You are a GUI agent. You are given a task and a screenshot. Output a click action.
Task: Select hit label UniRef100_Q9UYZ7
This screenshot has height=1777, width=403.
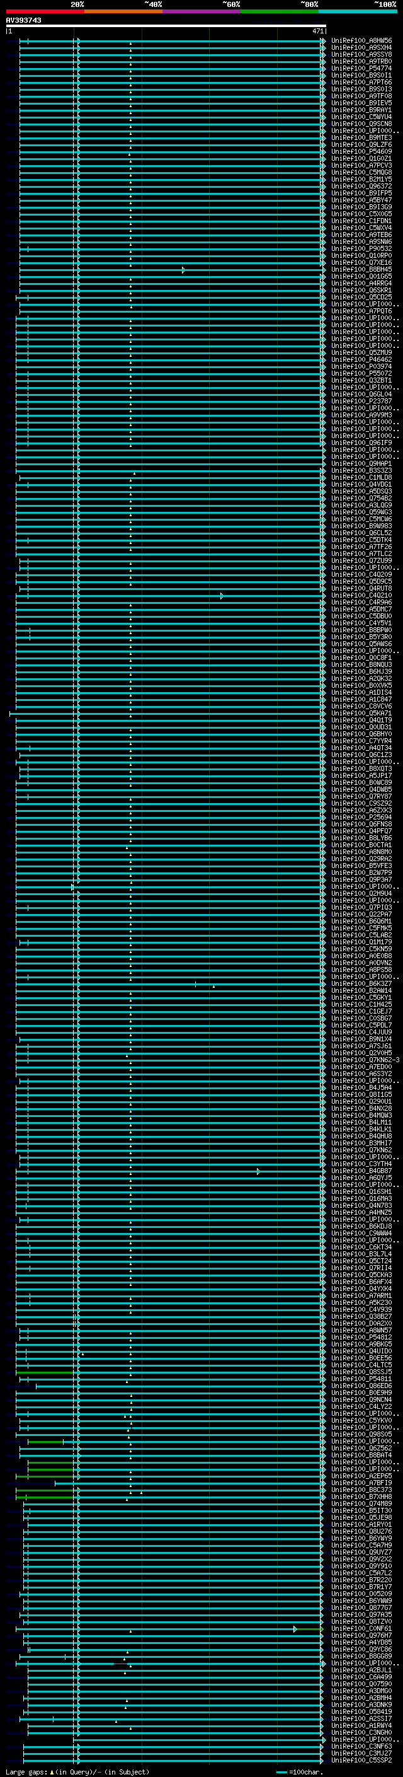(x=361, y=1552)
